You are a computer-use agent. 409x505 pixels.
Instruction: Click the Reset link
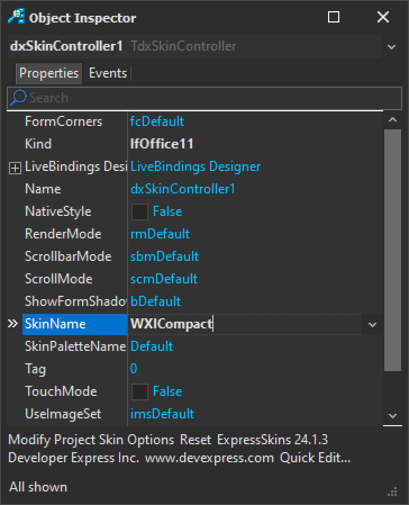pyautogui.click(x=196, y=439)
